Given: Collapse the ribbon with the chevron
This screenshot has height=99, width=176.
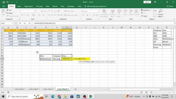Looking at the screenshot, I should click(174, 19).
